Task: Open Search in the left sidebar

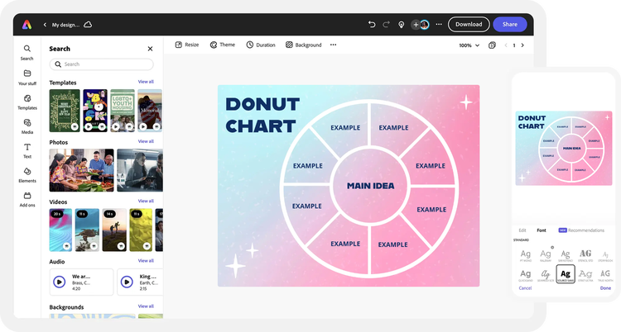Action: pyautogui.click(x=27, y=53)
